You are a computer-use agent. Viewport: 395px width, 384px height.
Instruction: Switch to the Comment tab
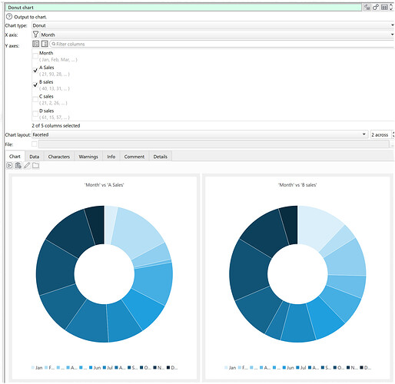coord(134,157)
